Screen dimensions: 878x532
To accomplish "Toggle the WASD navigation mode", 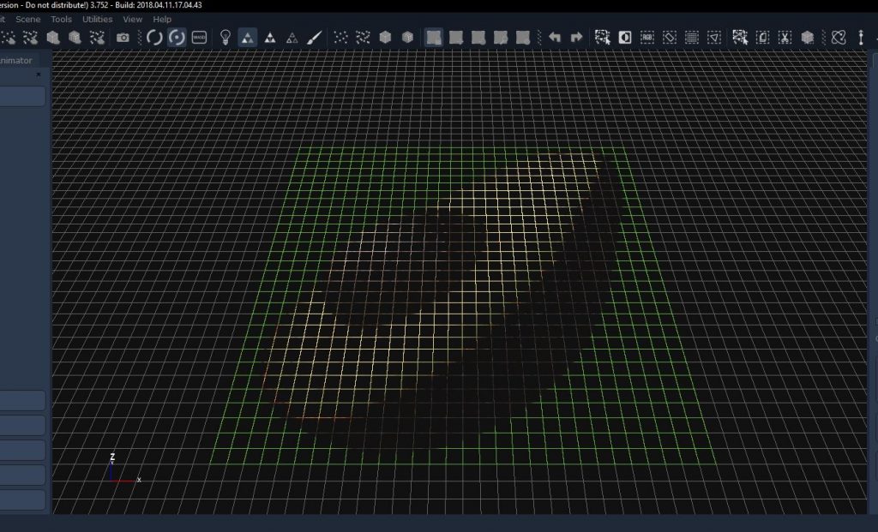I will 199,38.
